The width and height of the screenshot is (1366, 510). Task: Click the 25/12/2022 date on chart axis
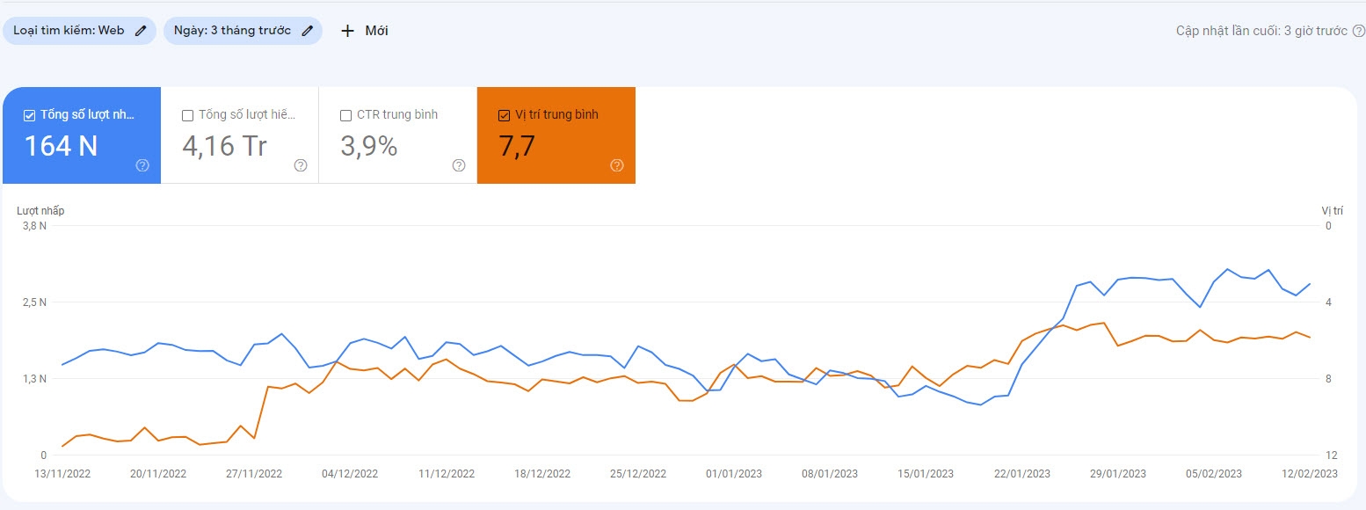coord(638,473)
